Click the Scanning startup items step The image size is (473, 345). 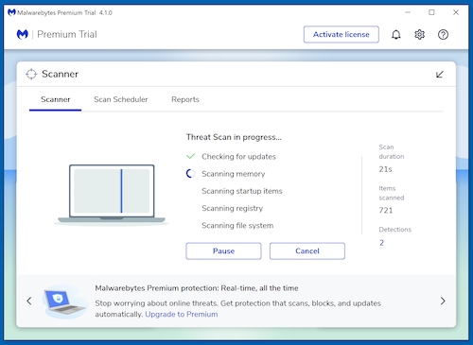click(x=242, y=191)
